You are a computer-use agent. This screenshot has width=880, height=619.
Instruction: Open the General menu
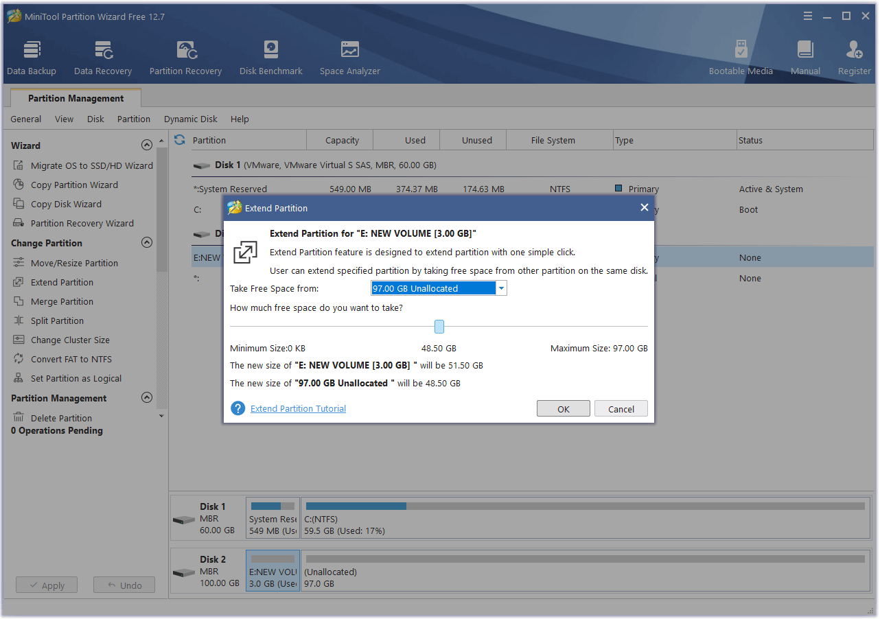coord(26,119)
